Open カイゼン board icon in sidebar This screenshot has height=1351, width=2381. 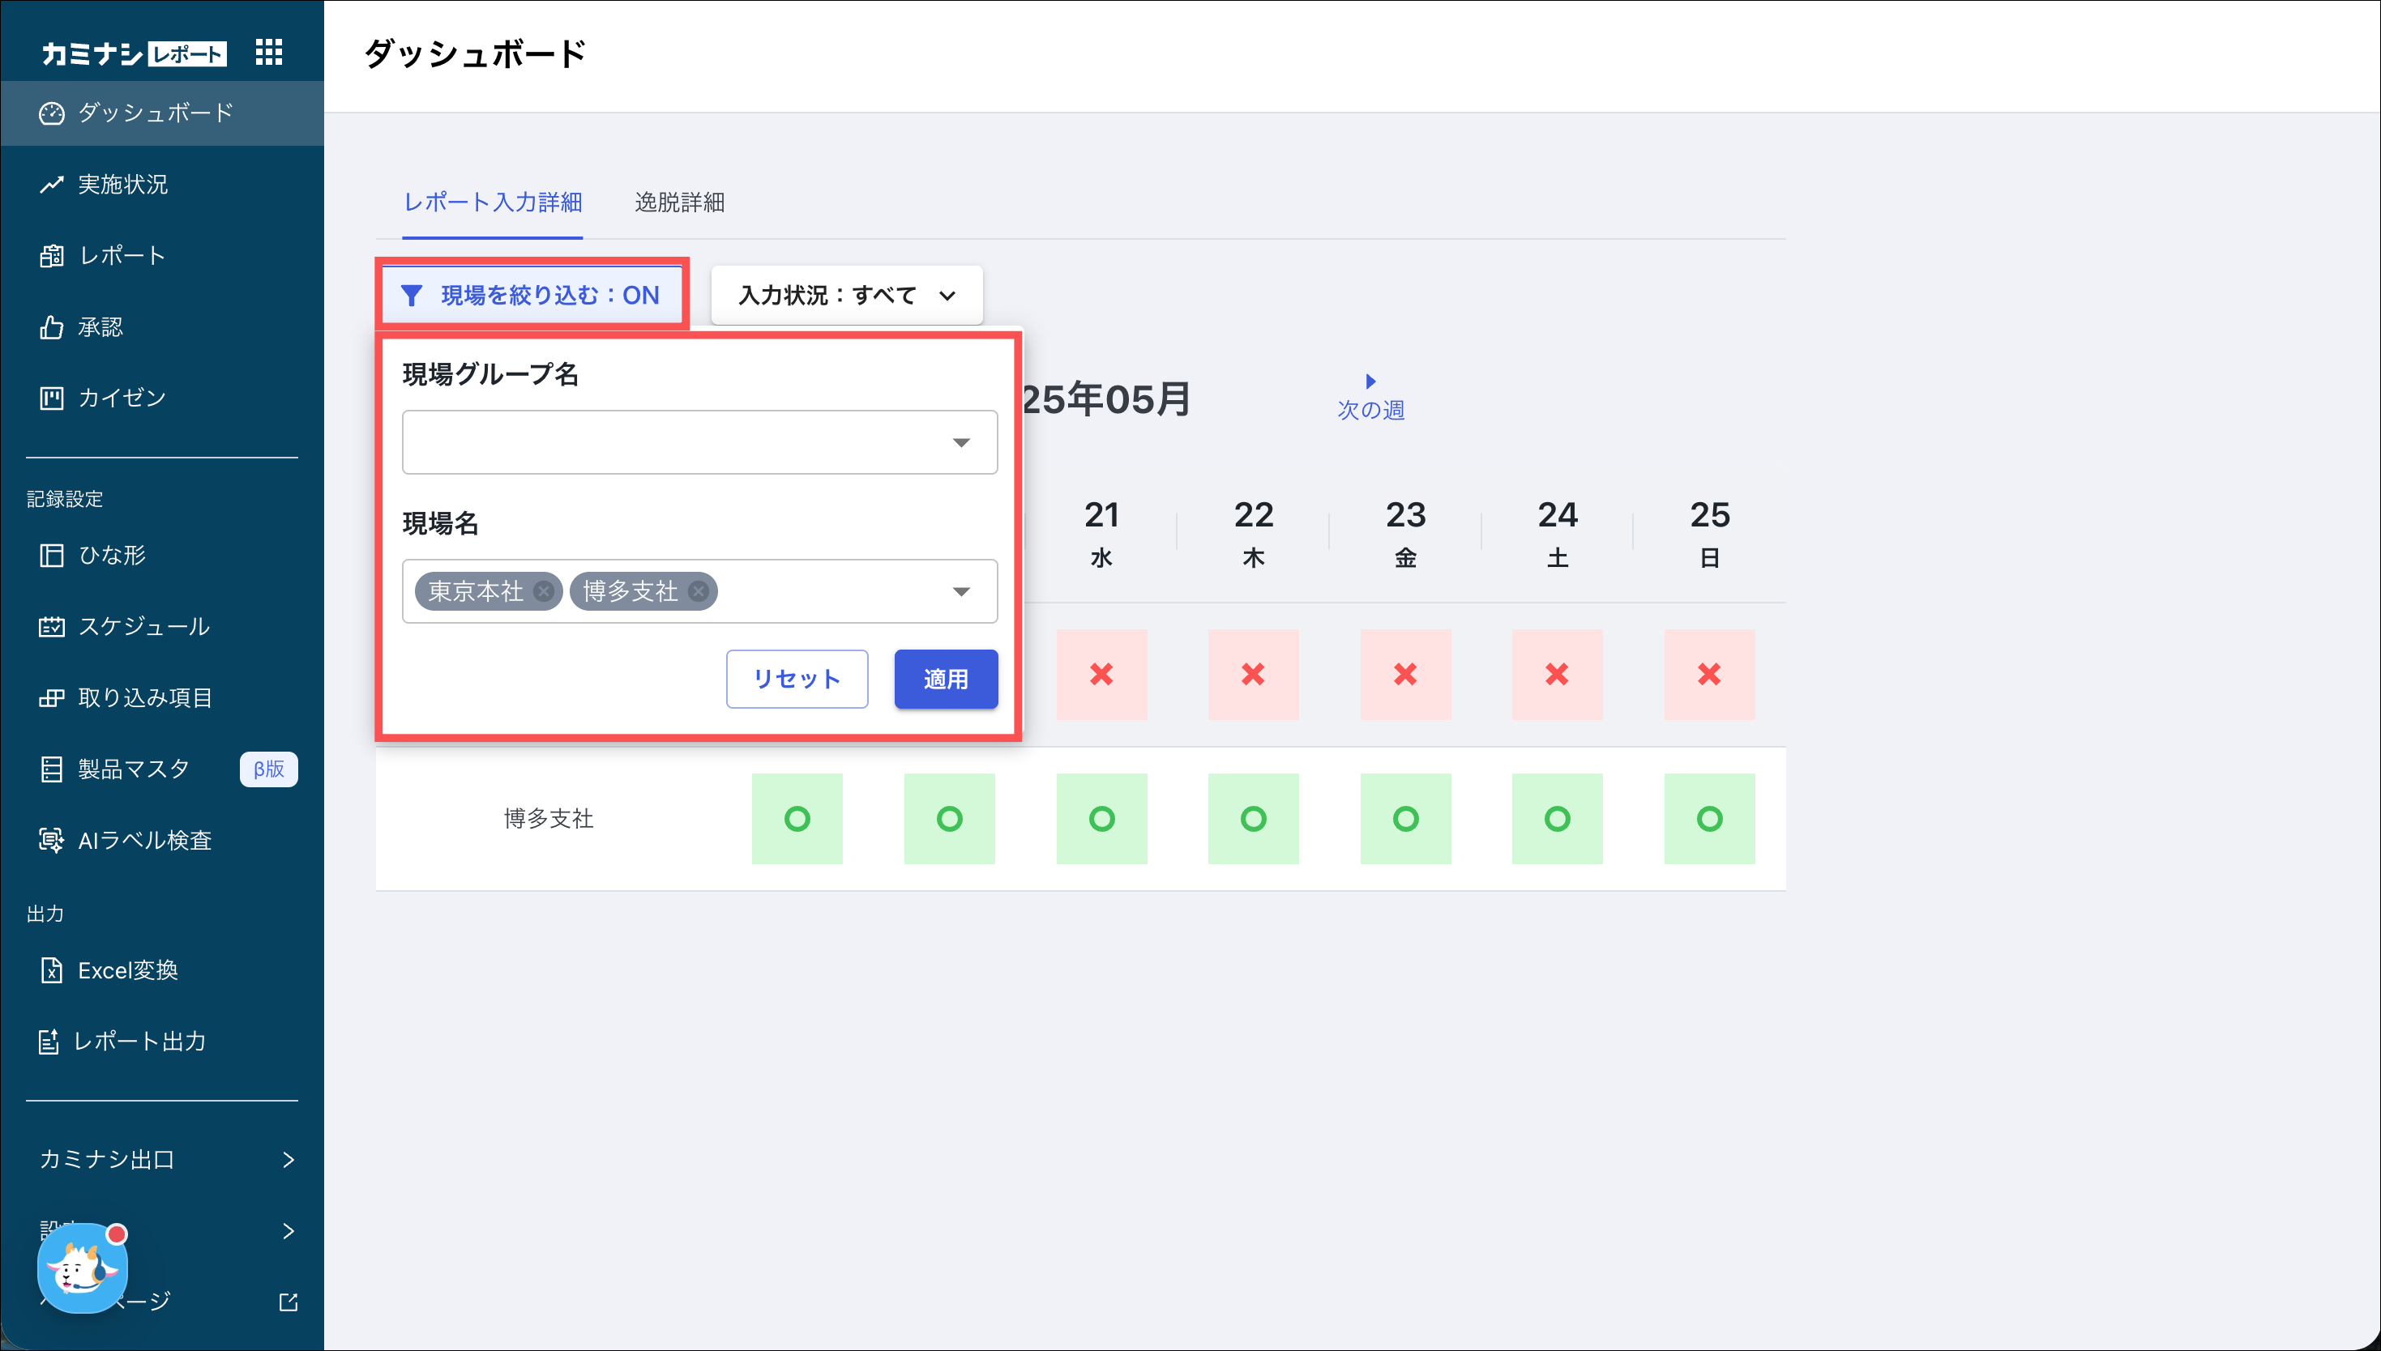[x=51, y=398]
